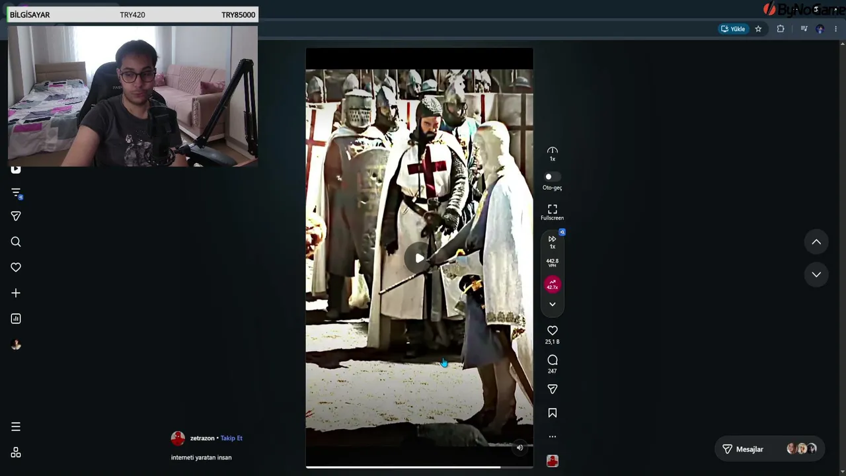846x476 pixels.
Task: Open the reel's three-dot more options
Action: tap(553, 437)
